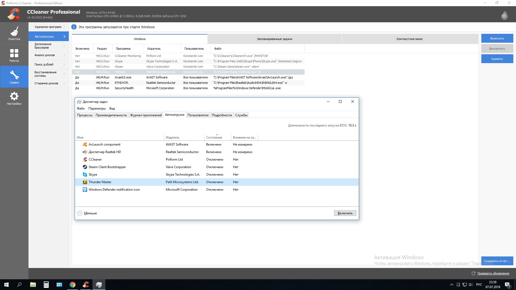Image resolution: width=516 pixels, height=290 pixels.
Task: Switch to Windows tab in CCleaner
Action: click(x=140, y=39)
